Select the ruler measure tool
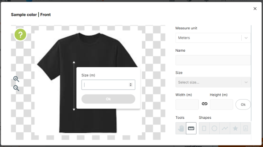 (x=191, y=128)
